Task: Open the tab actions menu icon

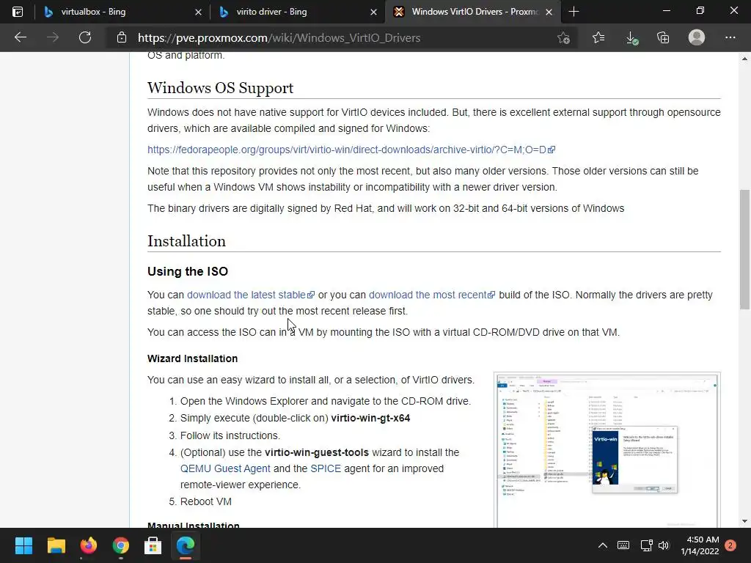Action: click(x=18, y=12)
